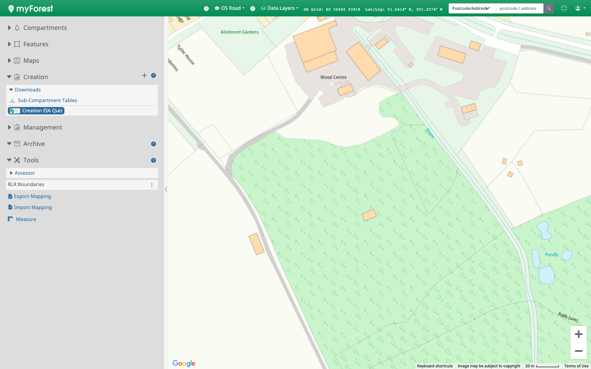
Task: Open the RLR Boundaries three-dot menu
Action: 152,185
